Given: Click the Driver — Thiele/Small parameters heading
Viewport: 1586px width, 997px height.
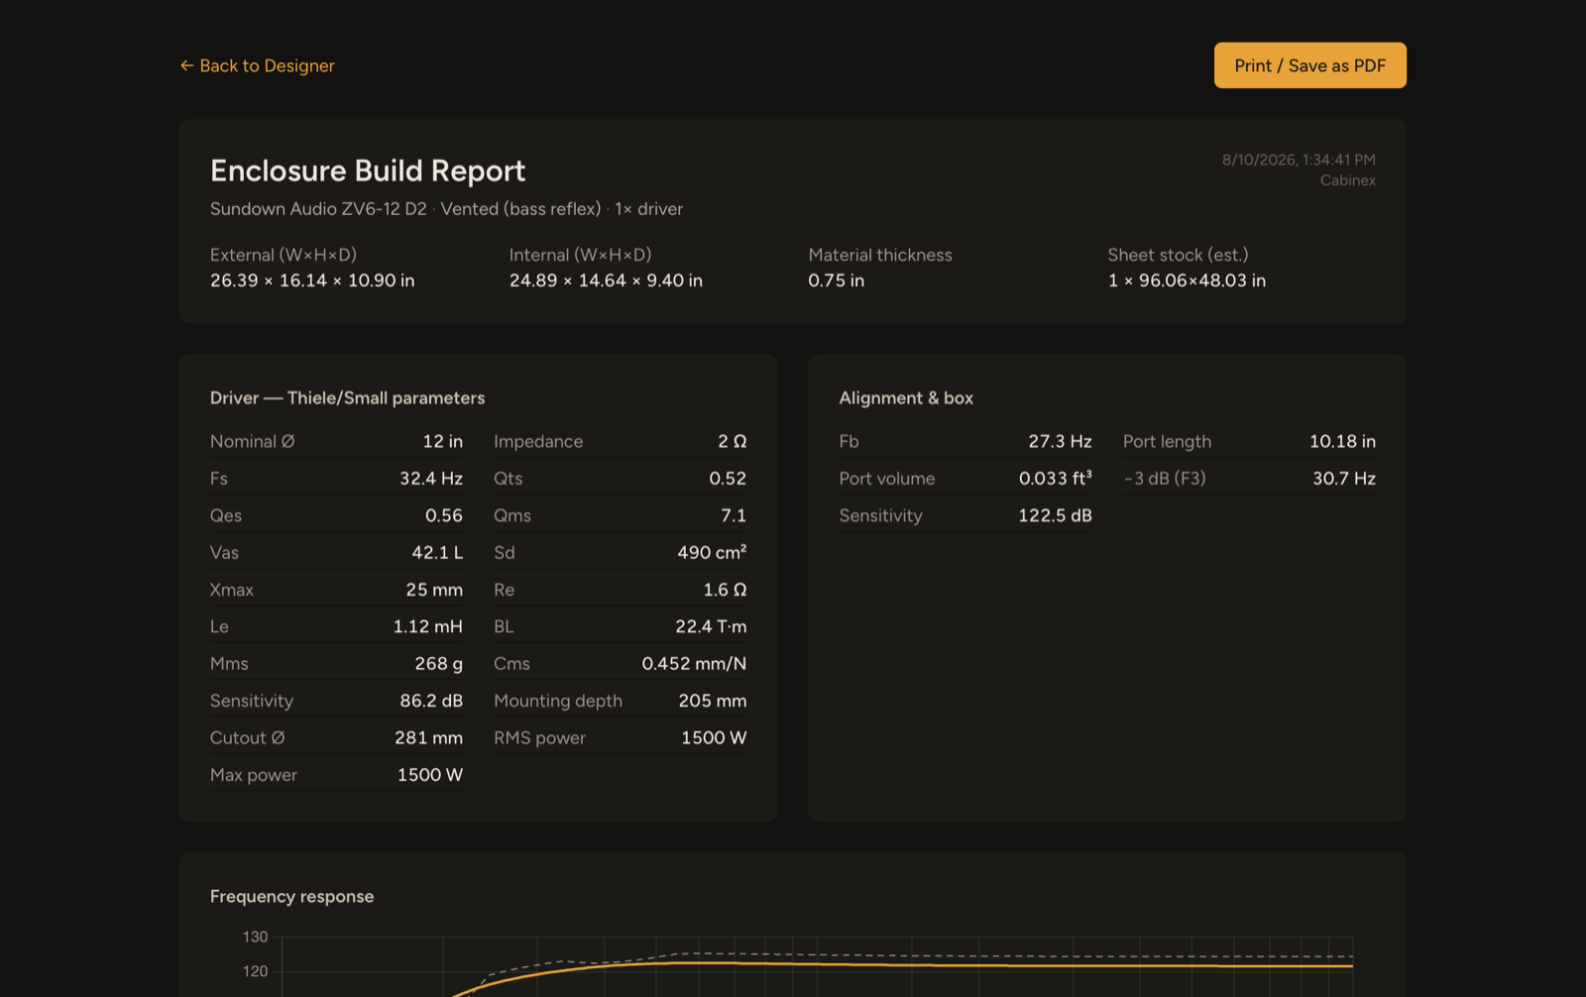Looking at the screenshot, I should point(347,397).
